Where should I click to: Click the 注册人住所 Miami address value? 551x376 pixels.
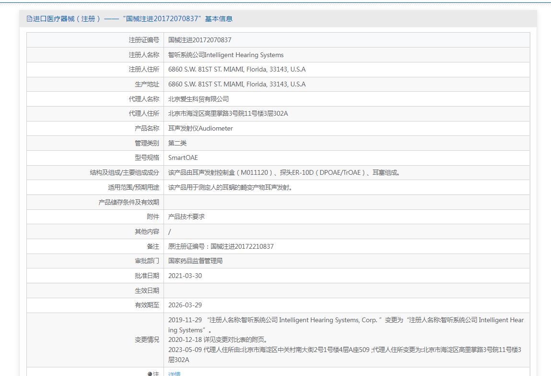[236, 70]
